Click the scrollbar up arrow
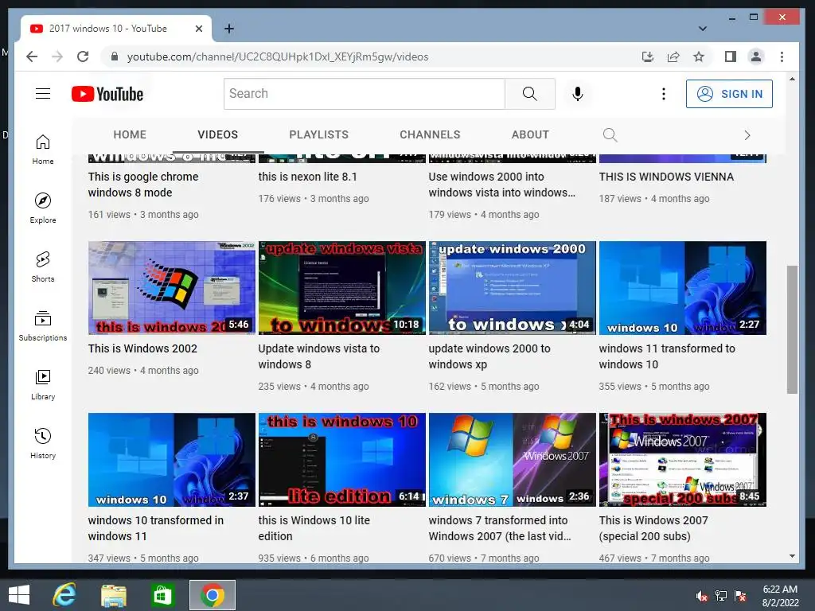 tap(792, 79)
